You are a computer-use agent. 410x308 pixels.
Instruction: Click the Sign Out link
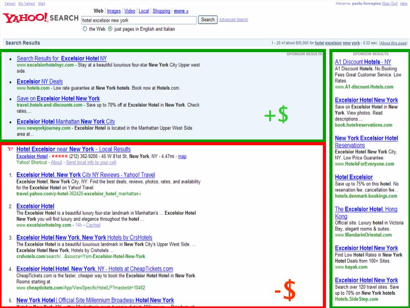390,4
